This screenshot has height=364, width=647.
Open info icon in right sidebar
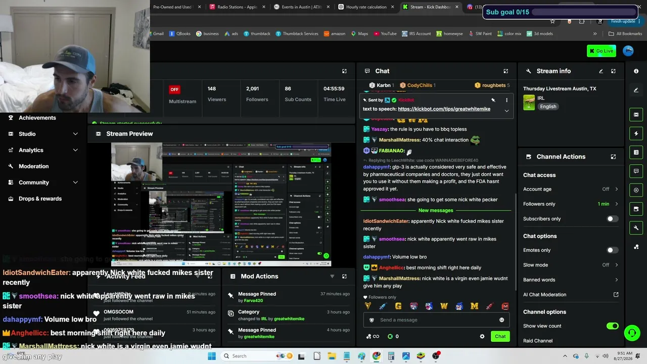636,71
